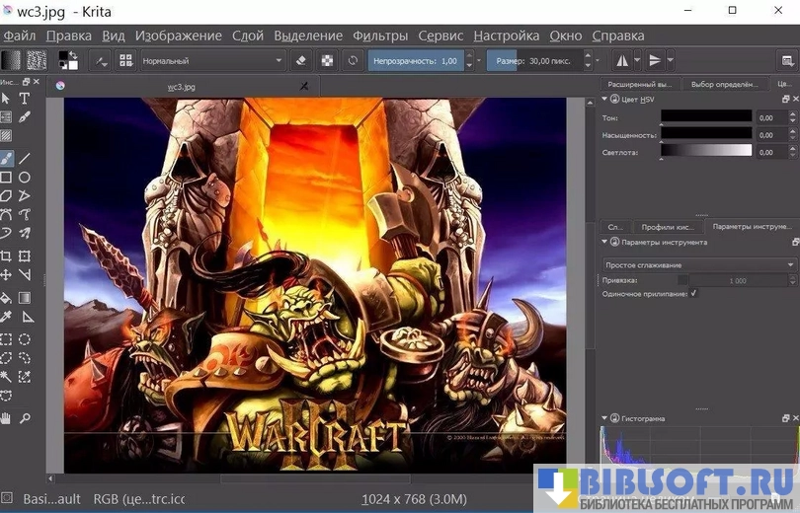Screen dimensions: 800x513
Task: Click the Расширенный вы... tab button
Action: click(x=641, y=84)
